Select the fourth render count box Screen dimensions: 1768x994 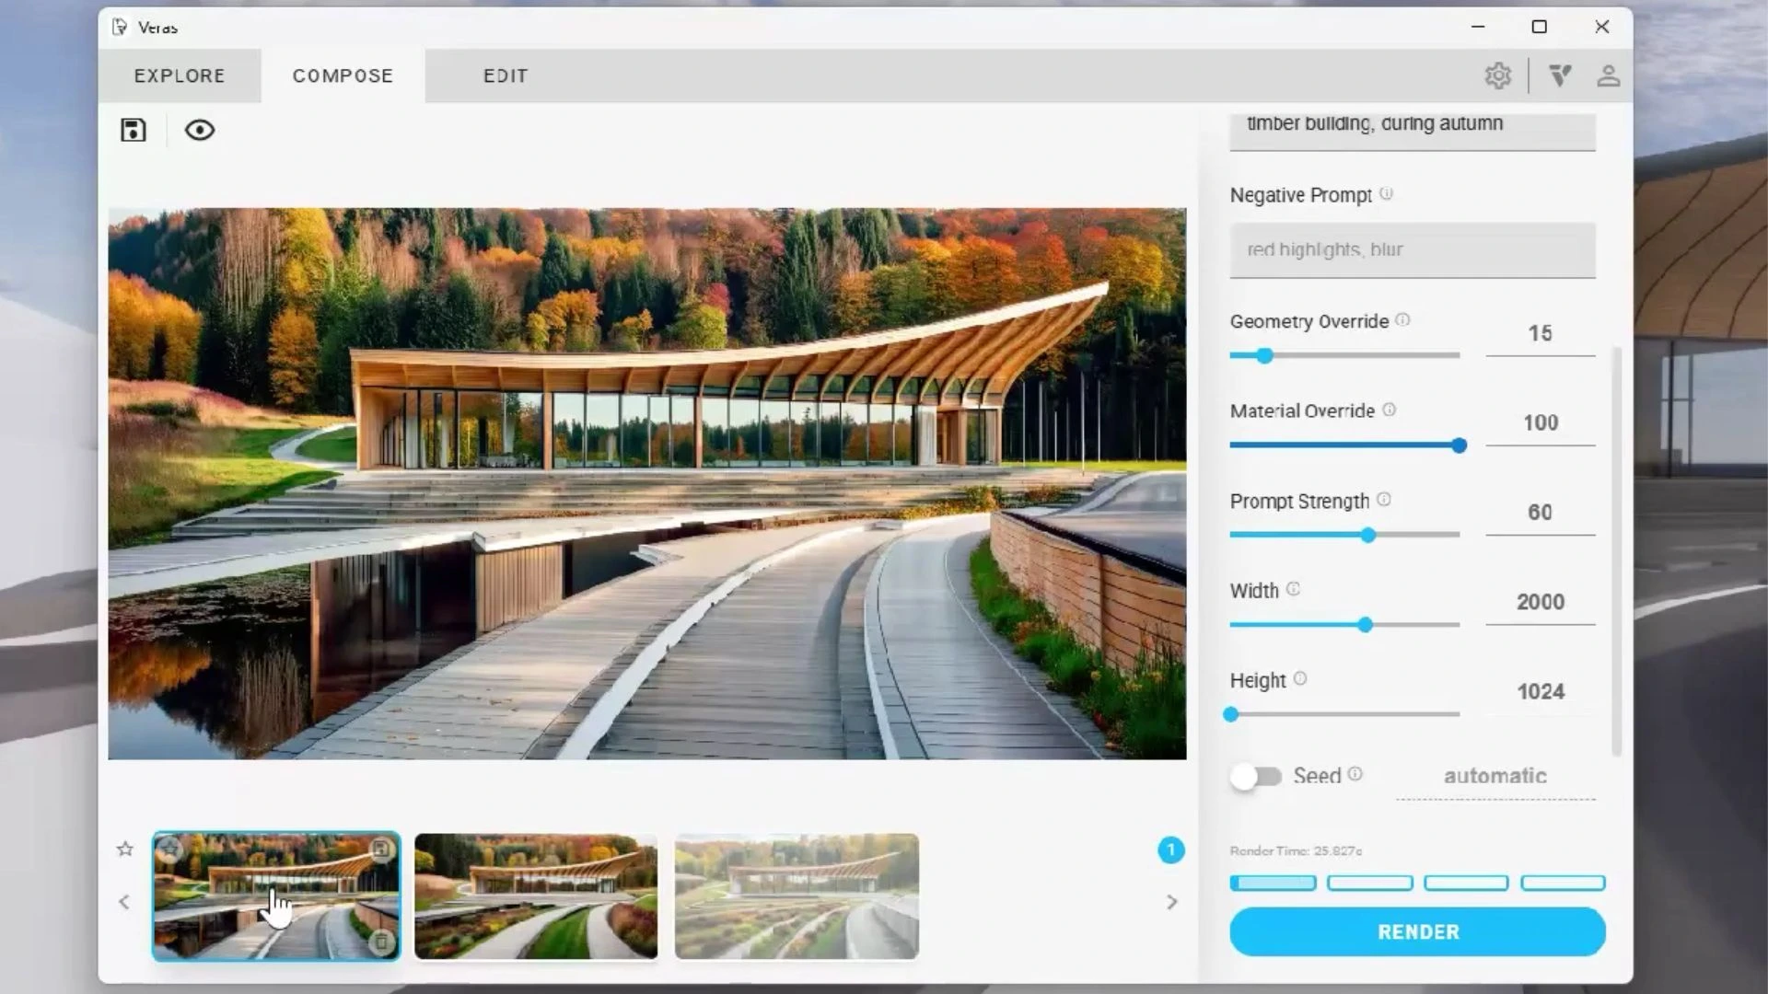click(x=1563, y=884)
